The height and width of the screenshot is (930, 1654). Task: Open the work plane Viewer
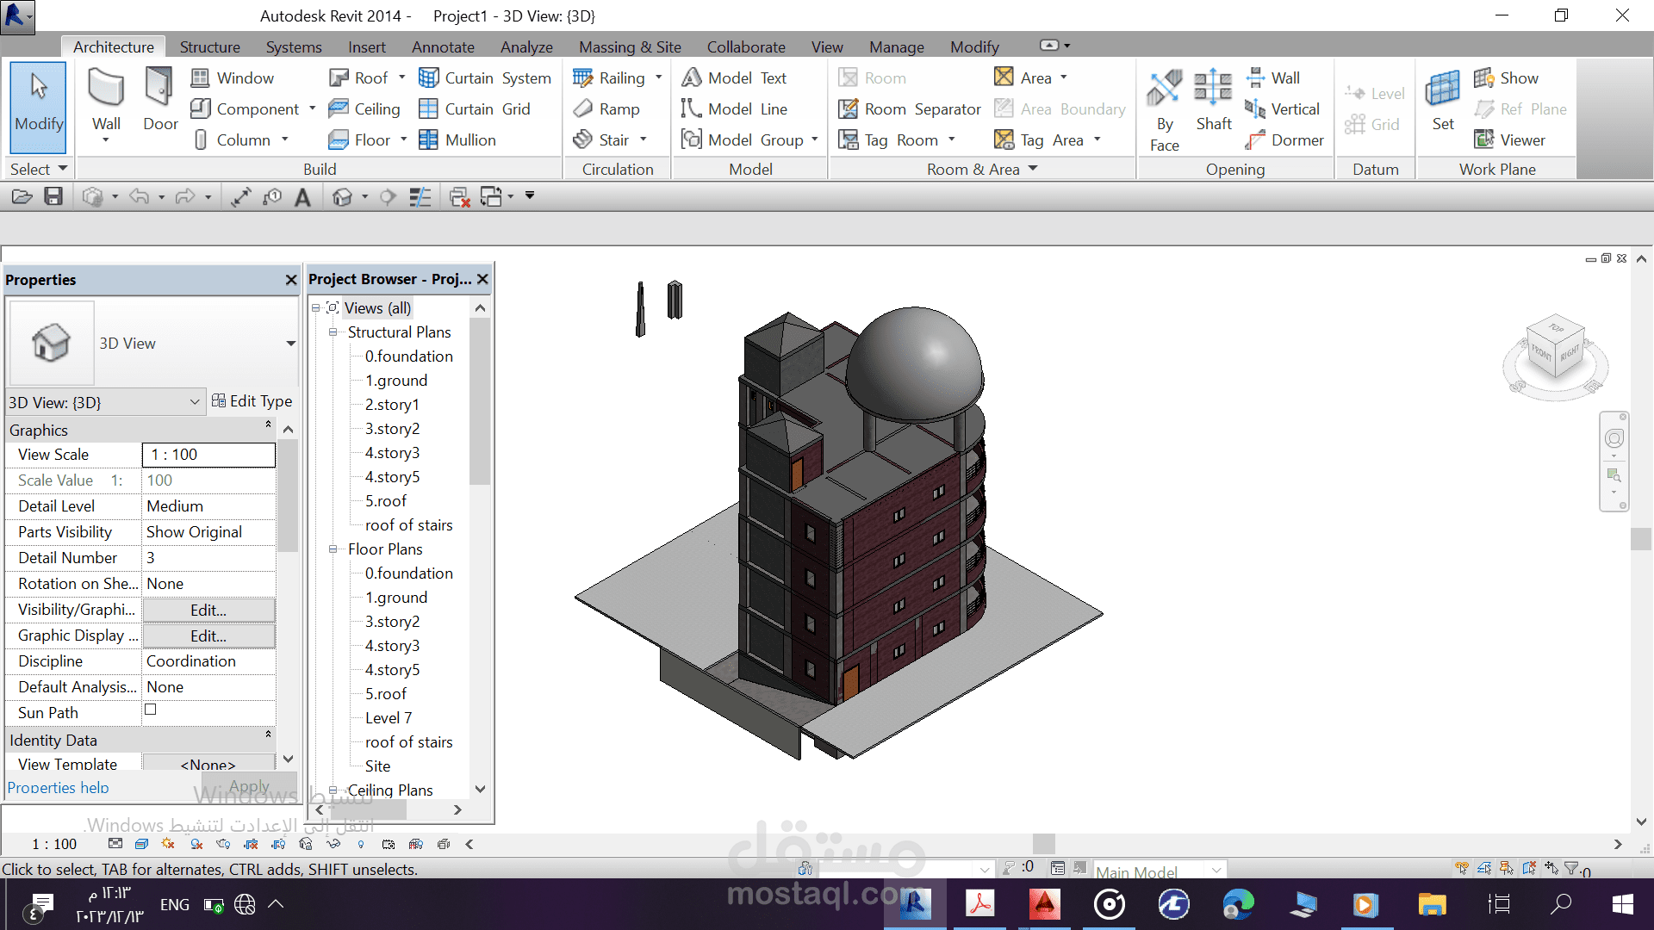(1509, 139)
